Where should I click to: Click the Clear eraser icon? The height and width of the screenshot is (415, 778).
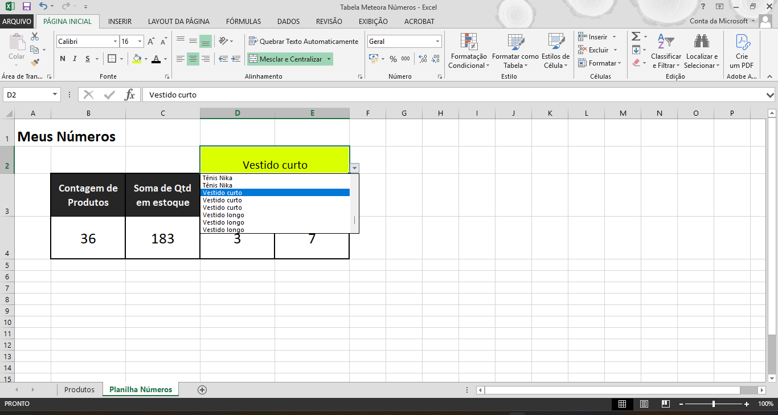[x=636, y=63]
